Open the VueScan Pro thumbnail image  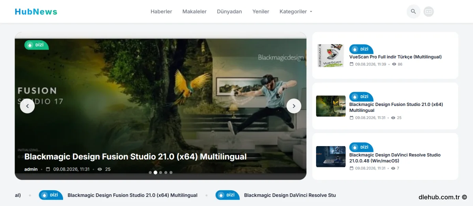331,56
